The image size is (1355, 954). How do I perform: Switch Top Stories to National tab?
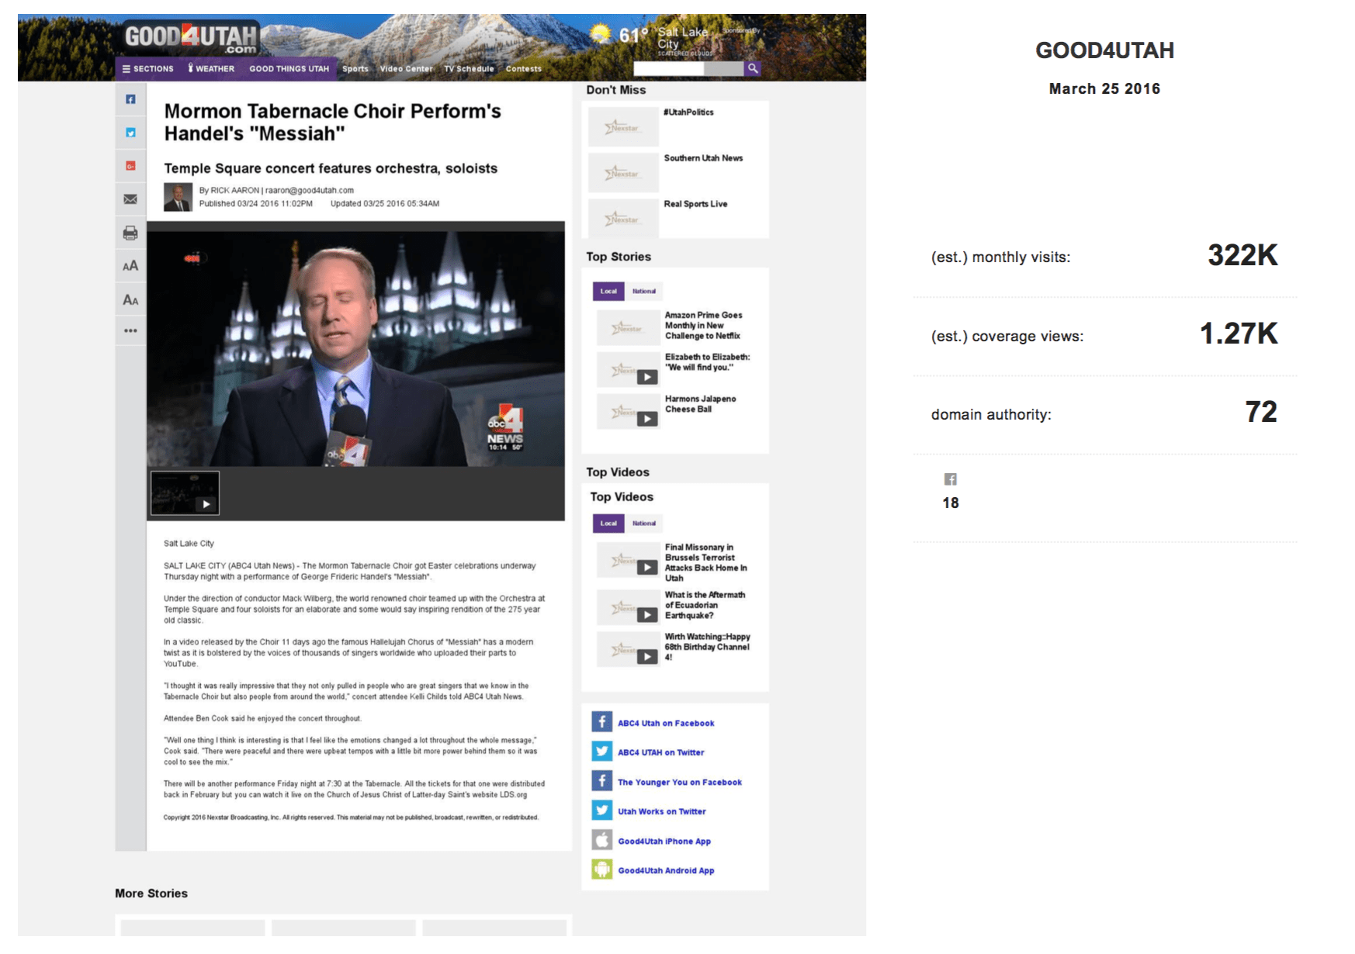pos(644,292)
